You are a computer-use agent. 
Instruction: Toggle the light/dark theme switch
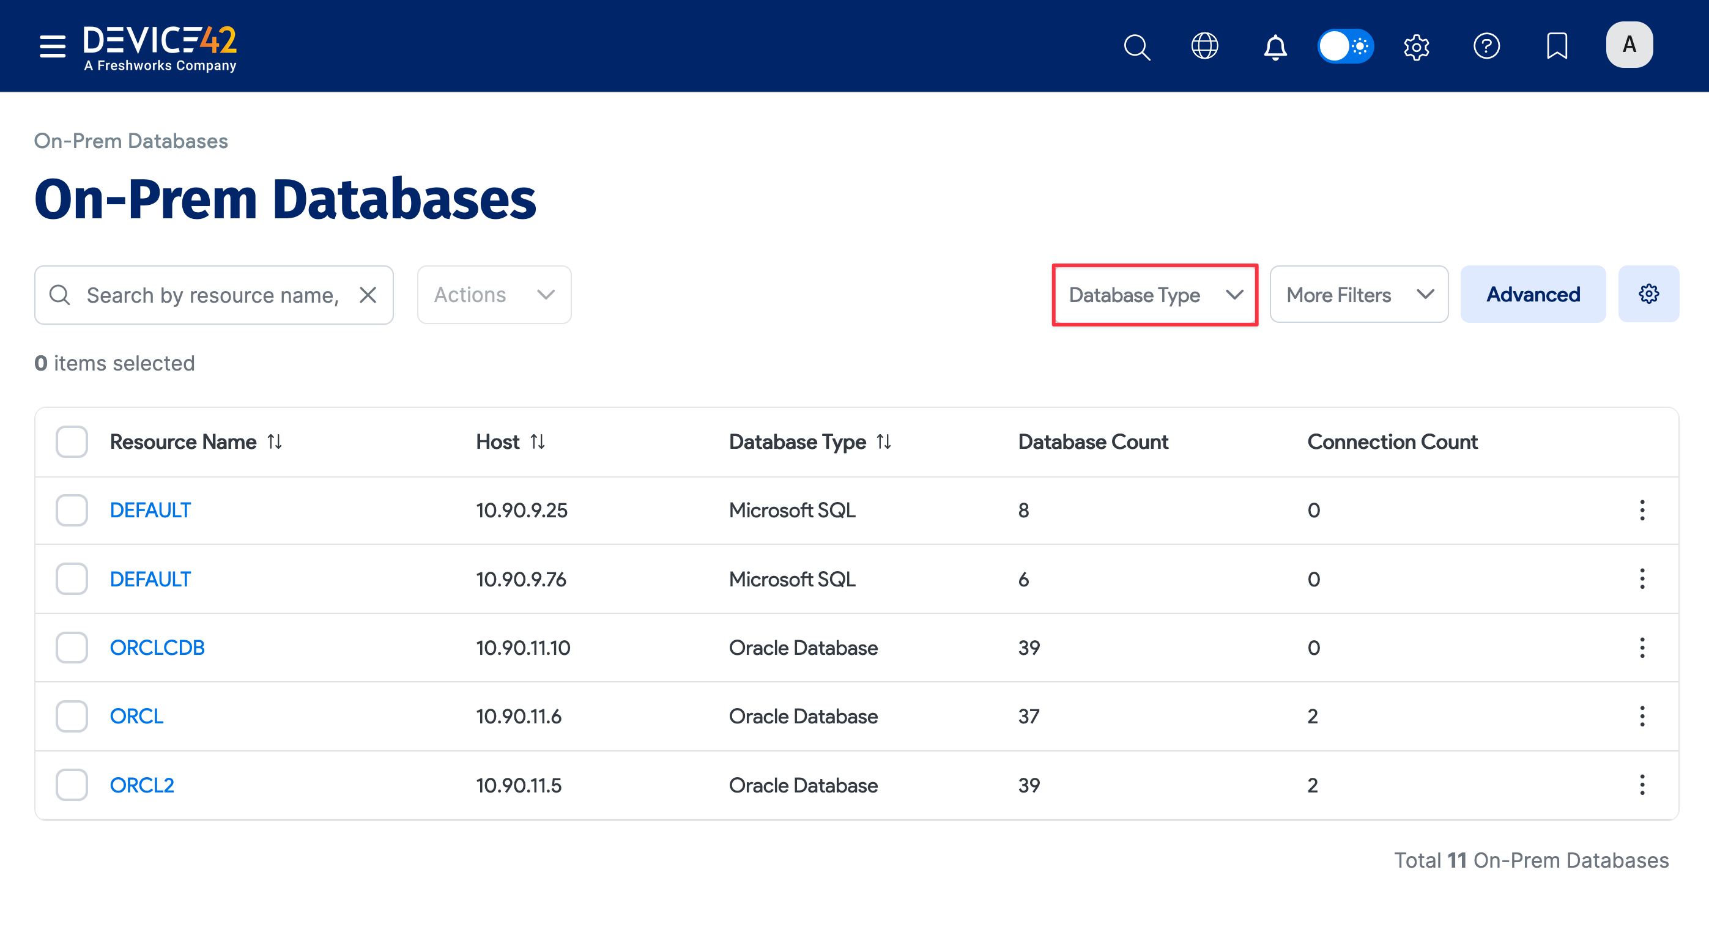(1345, 46)
